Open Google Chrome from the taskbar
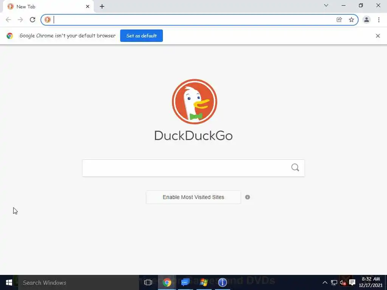 tap(167, 282)
